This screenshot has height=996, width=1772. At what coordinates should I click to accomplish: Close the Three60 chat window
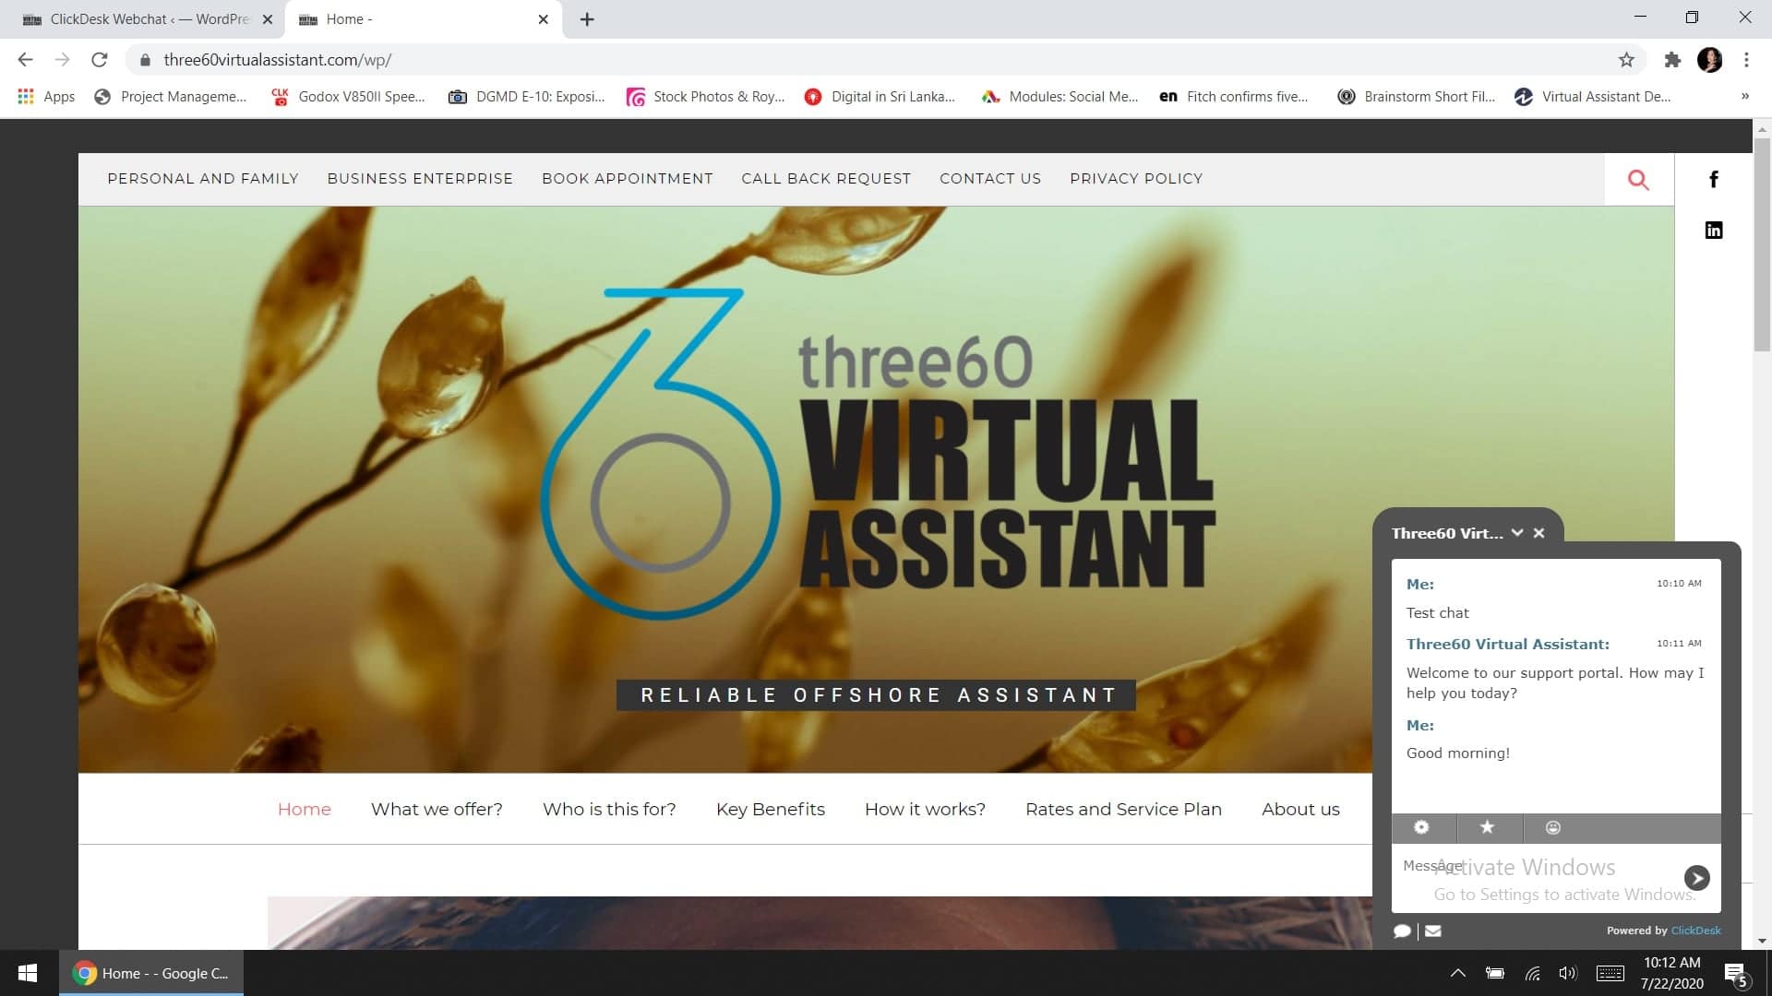(x=1539, y=533)
